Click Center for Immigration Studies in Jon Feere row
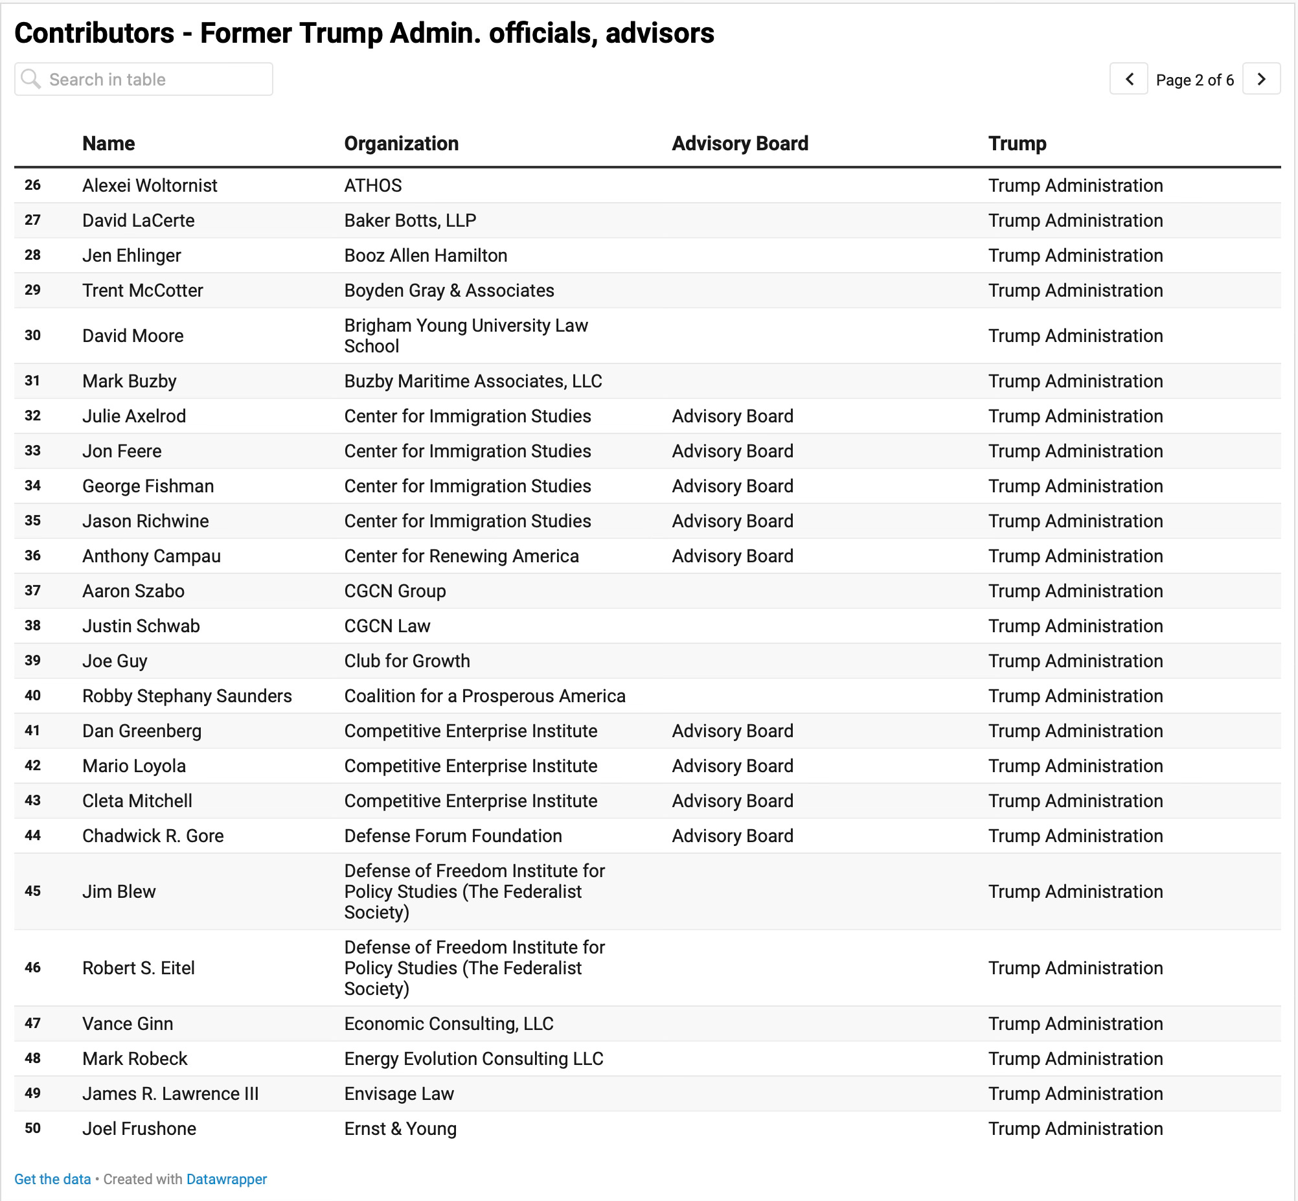The image size is (1298, 1201). [x=468, y=452]
